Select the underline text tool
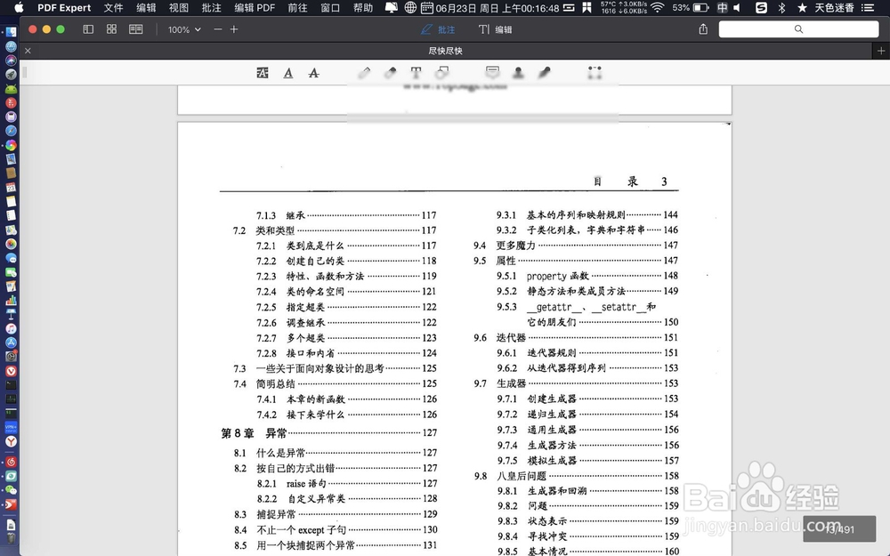890x556 pixels. click(288, 73)
